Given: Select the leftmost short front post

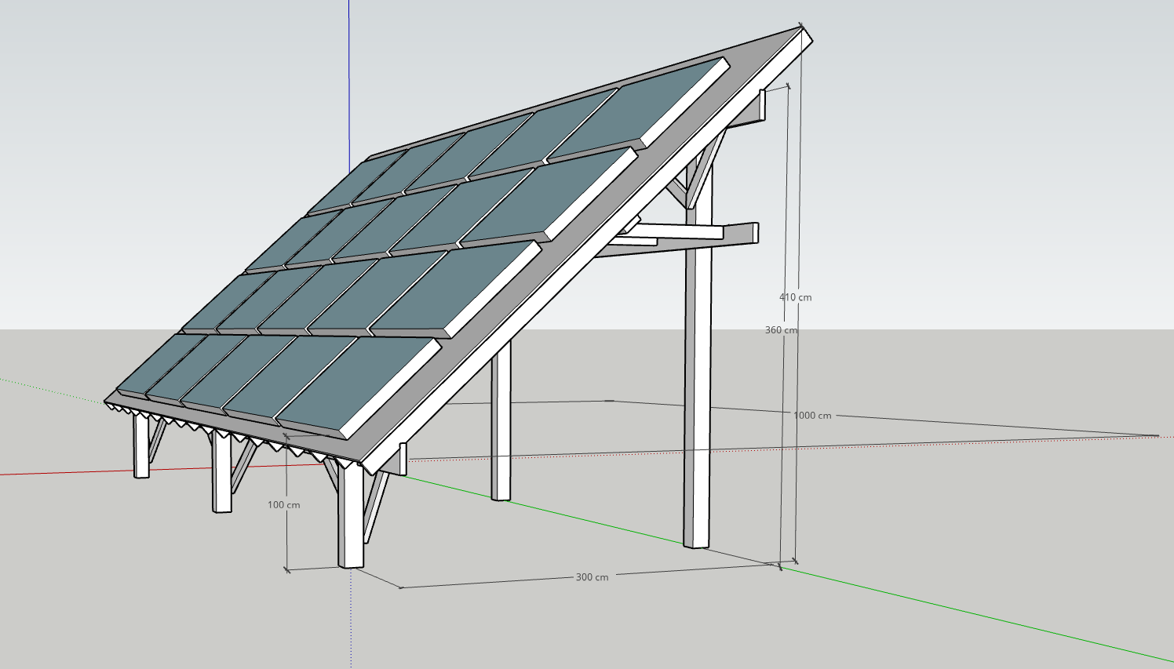Looking at the screenshot, I should pos(141,447).
